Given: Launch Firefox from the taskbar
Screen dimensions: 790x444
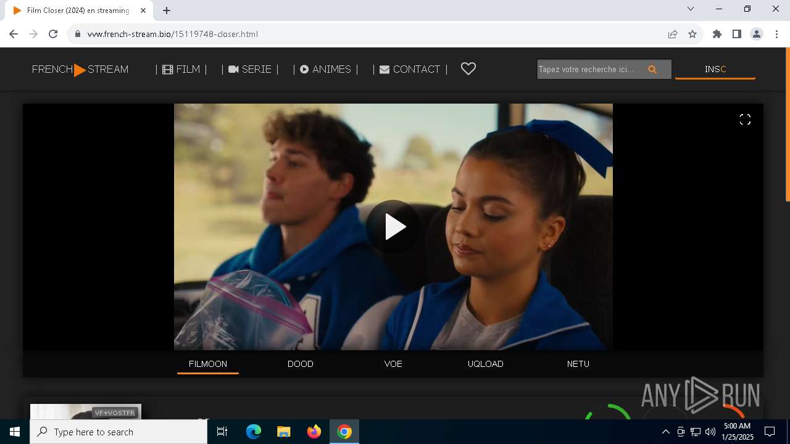Looking at the screenshot, I should [x=314, y=432].
